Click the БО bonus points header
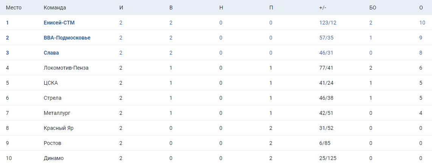This screenshot has width=432, height=166. click(x=372, y=8)
